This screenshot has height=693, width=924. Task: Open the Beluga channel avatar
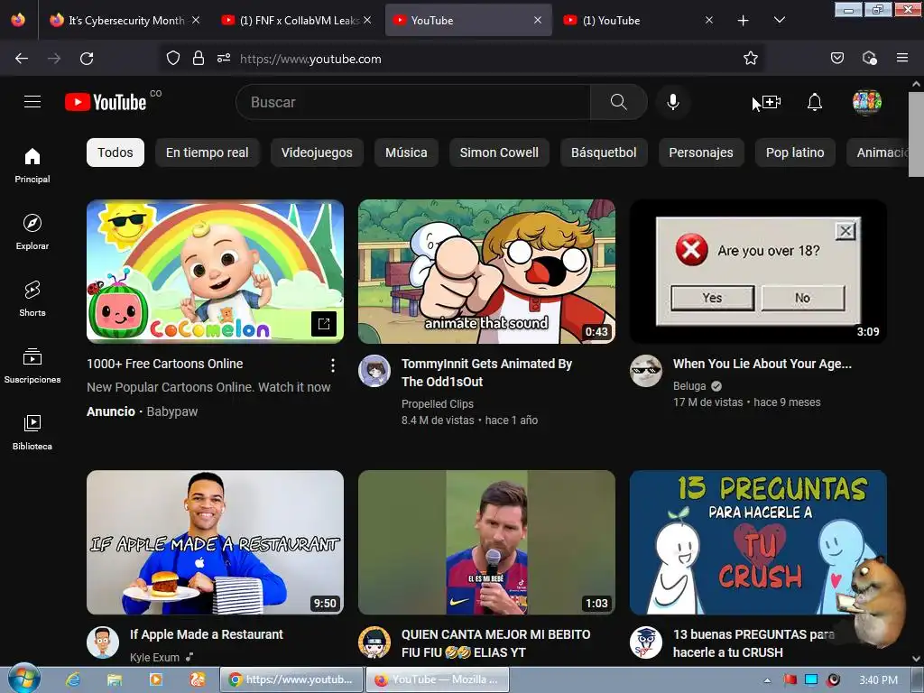point(646,371)
